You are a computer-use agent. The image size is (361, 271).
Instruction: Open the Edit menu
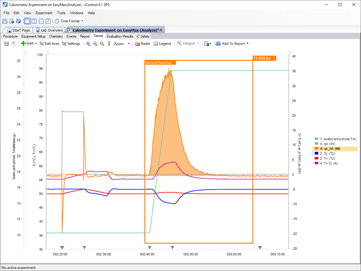point(17,13)
